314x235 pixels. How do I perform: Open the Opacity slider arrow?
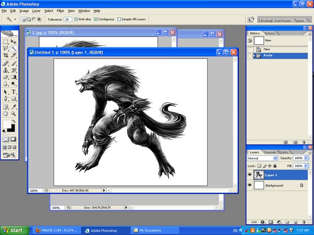[x=306, y=158]
